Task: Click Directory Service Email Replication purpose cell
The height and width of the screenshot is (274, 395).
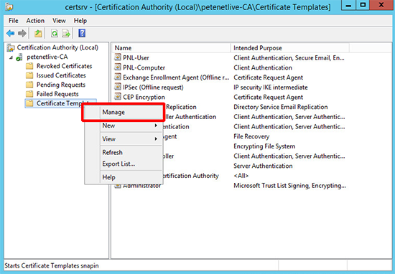Action: coord(281,107)
